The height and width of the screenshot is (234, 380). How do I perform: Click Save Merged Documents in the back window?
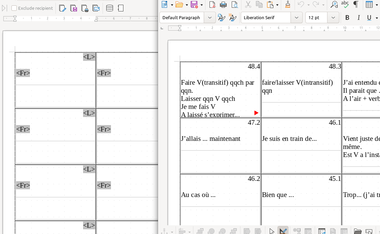coord(74,8)
